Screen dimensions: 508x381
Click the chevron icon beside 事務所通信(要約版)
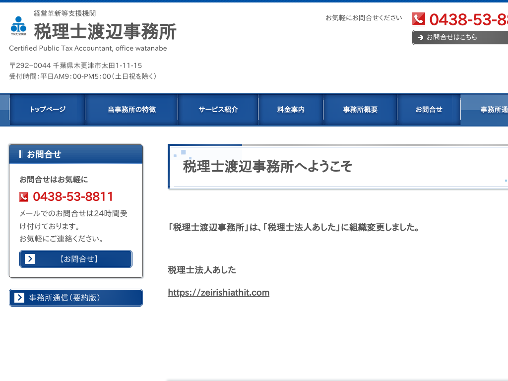(19, 298)
